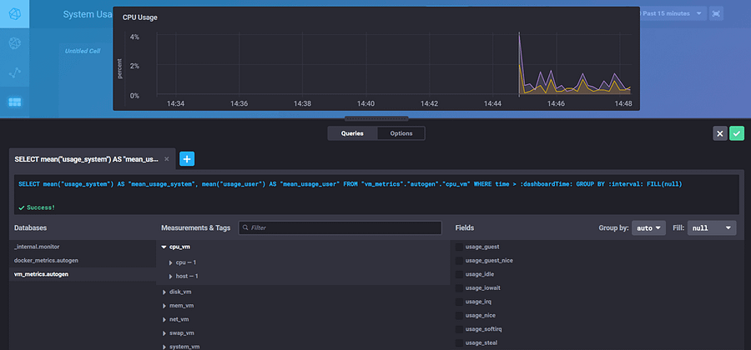Select the Queries tab
The width and height of the screenshot is (751, 350).
[352, 133]
